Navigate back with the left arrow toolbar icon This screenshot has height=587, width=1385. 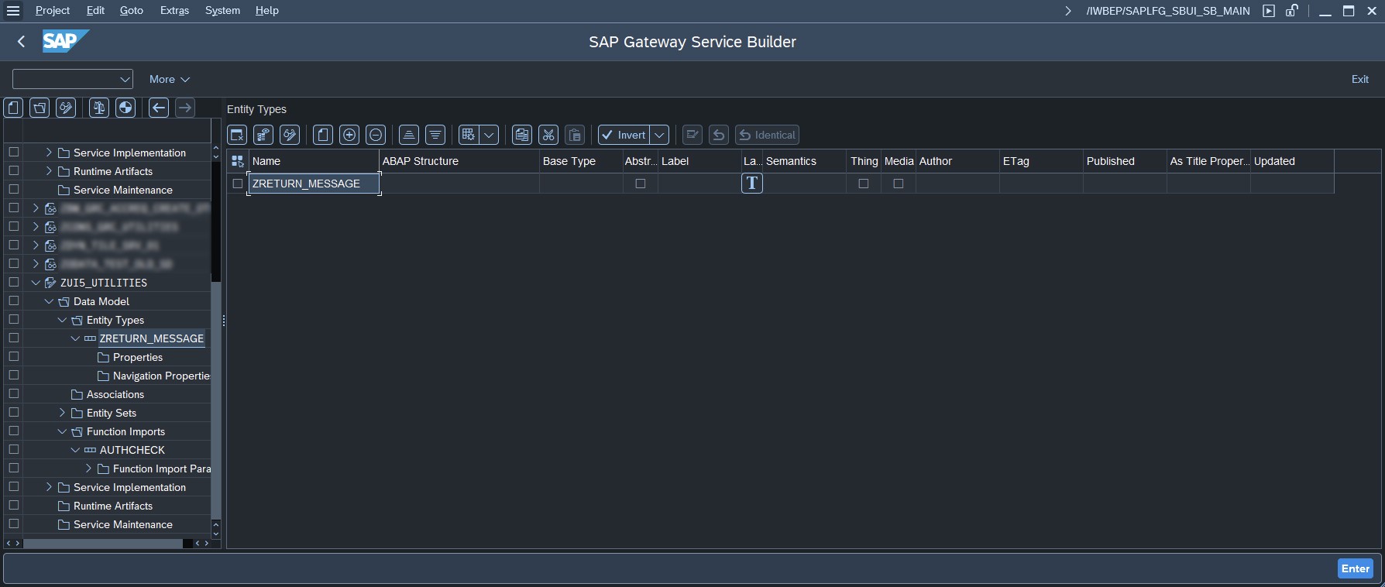(159, 108)
